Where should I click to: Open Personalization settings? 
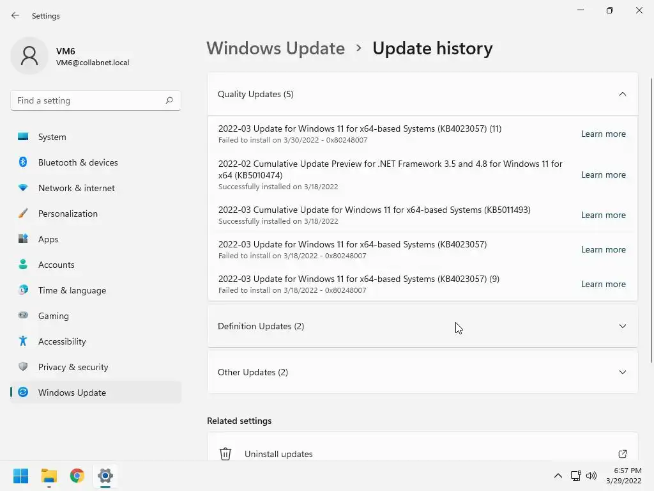[96, 214]
